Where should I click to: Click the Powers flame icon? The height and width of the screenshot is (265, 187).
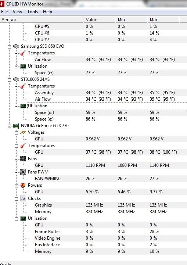click(x=23, y=185)
